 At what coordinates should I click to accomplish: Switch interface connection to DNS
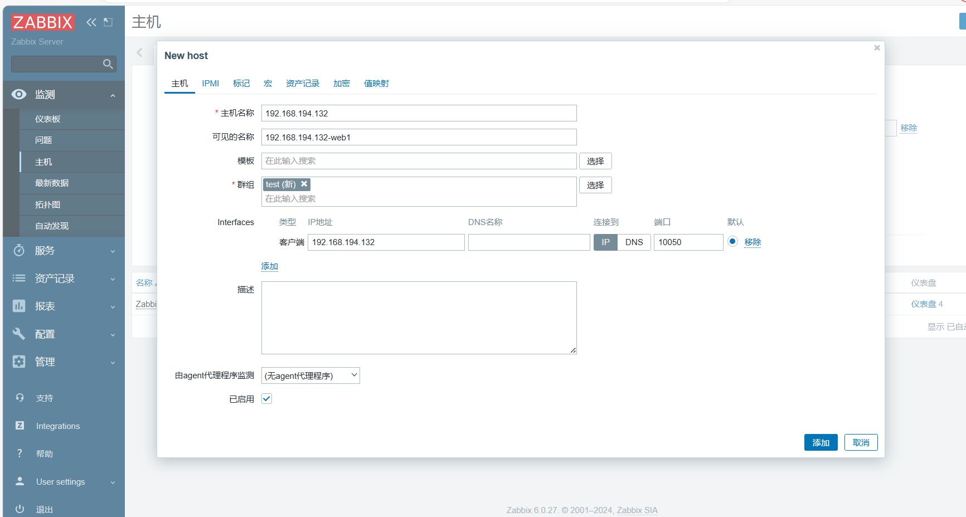(x=634, y=242)
